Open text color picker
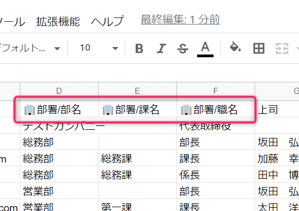This screenshot has width=299, height=211. [x=205, y=49]
